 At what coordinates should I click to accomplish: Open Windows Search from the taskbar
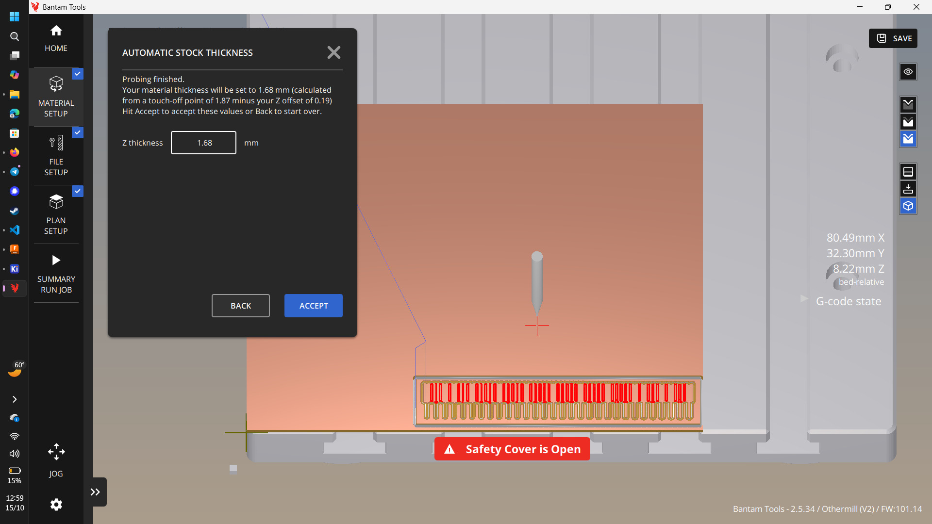click(x=15, y=36)
